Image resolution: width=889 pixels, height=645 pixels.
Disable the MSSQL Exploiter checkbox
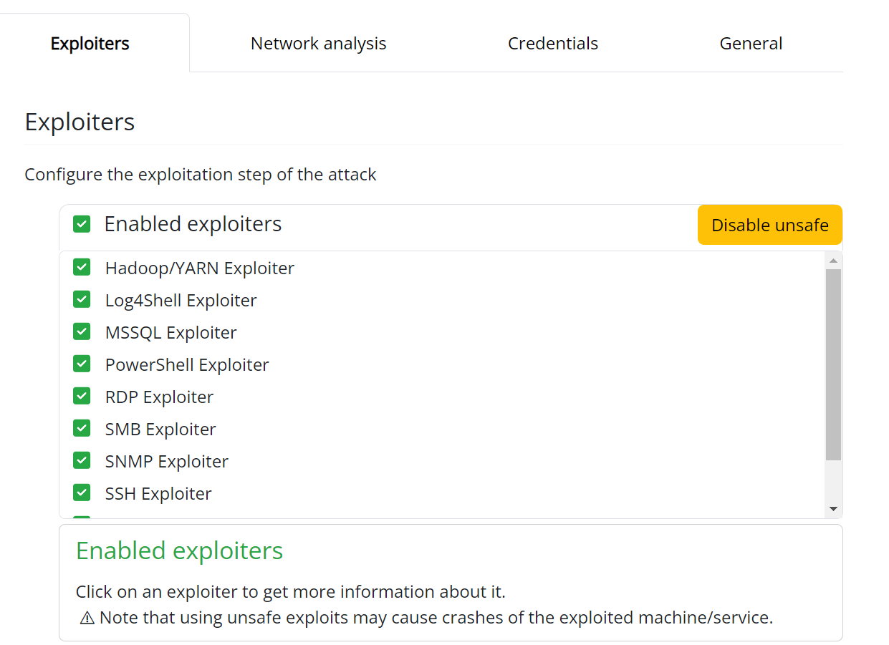pyautogui.click(x=82, y=332)
